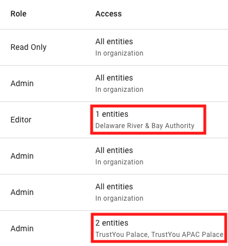Click In organization in the Read Only row
The height and width of the screenshot is (246, 228).
point(119,53)
